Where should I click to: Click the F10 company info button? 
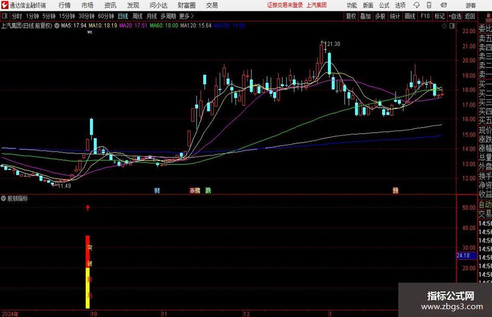[425, 16]
